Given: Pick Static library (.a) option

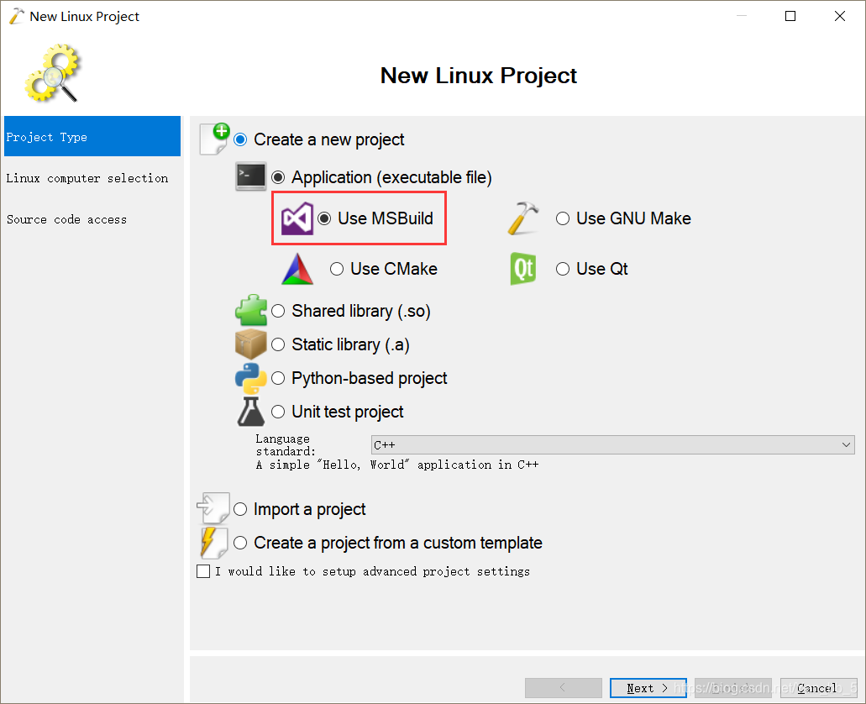Looking at the screenshot, I should (278, 344).
